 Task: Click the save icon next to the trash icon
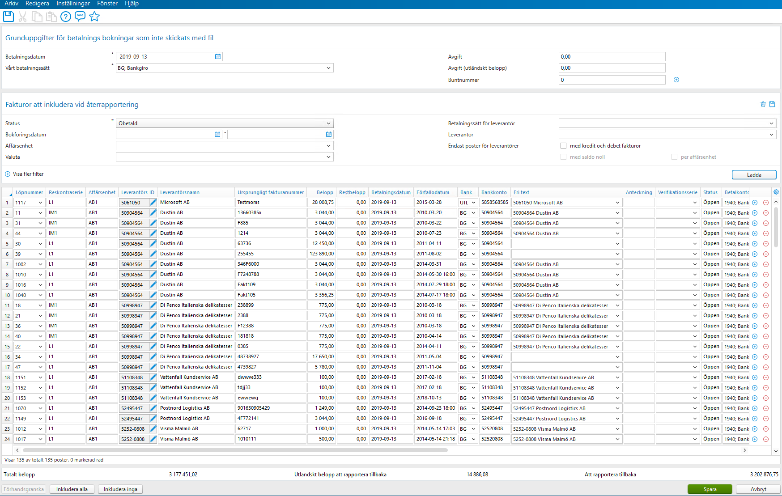(773, 104)
